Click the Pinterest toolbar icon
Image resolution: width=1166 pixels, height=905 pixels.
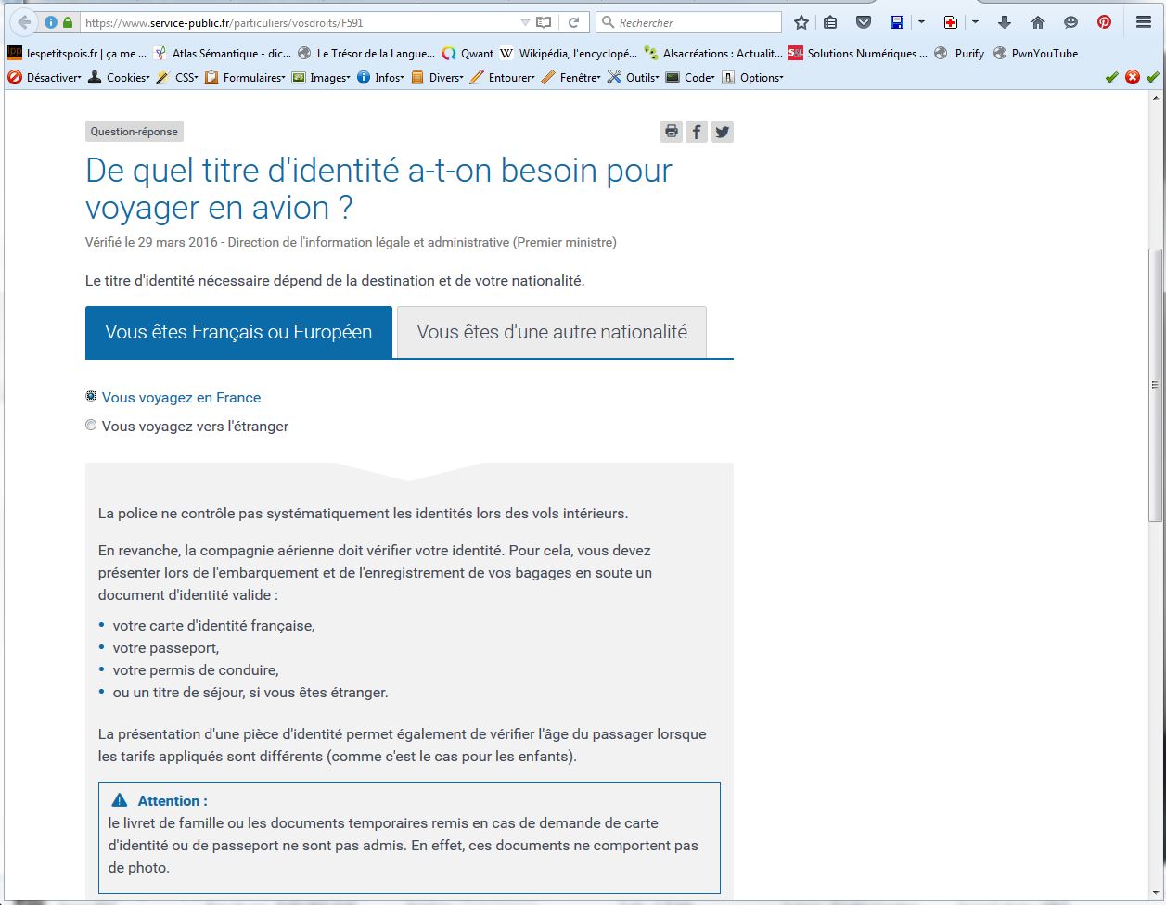[x=1104, y=22]
